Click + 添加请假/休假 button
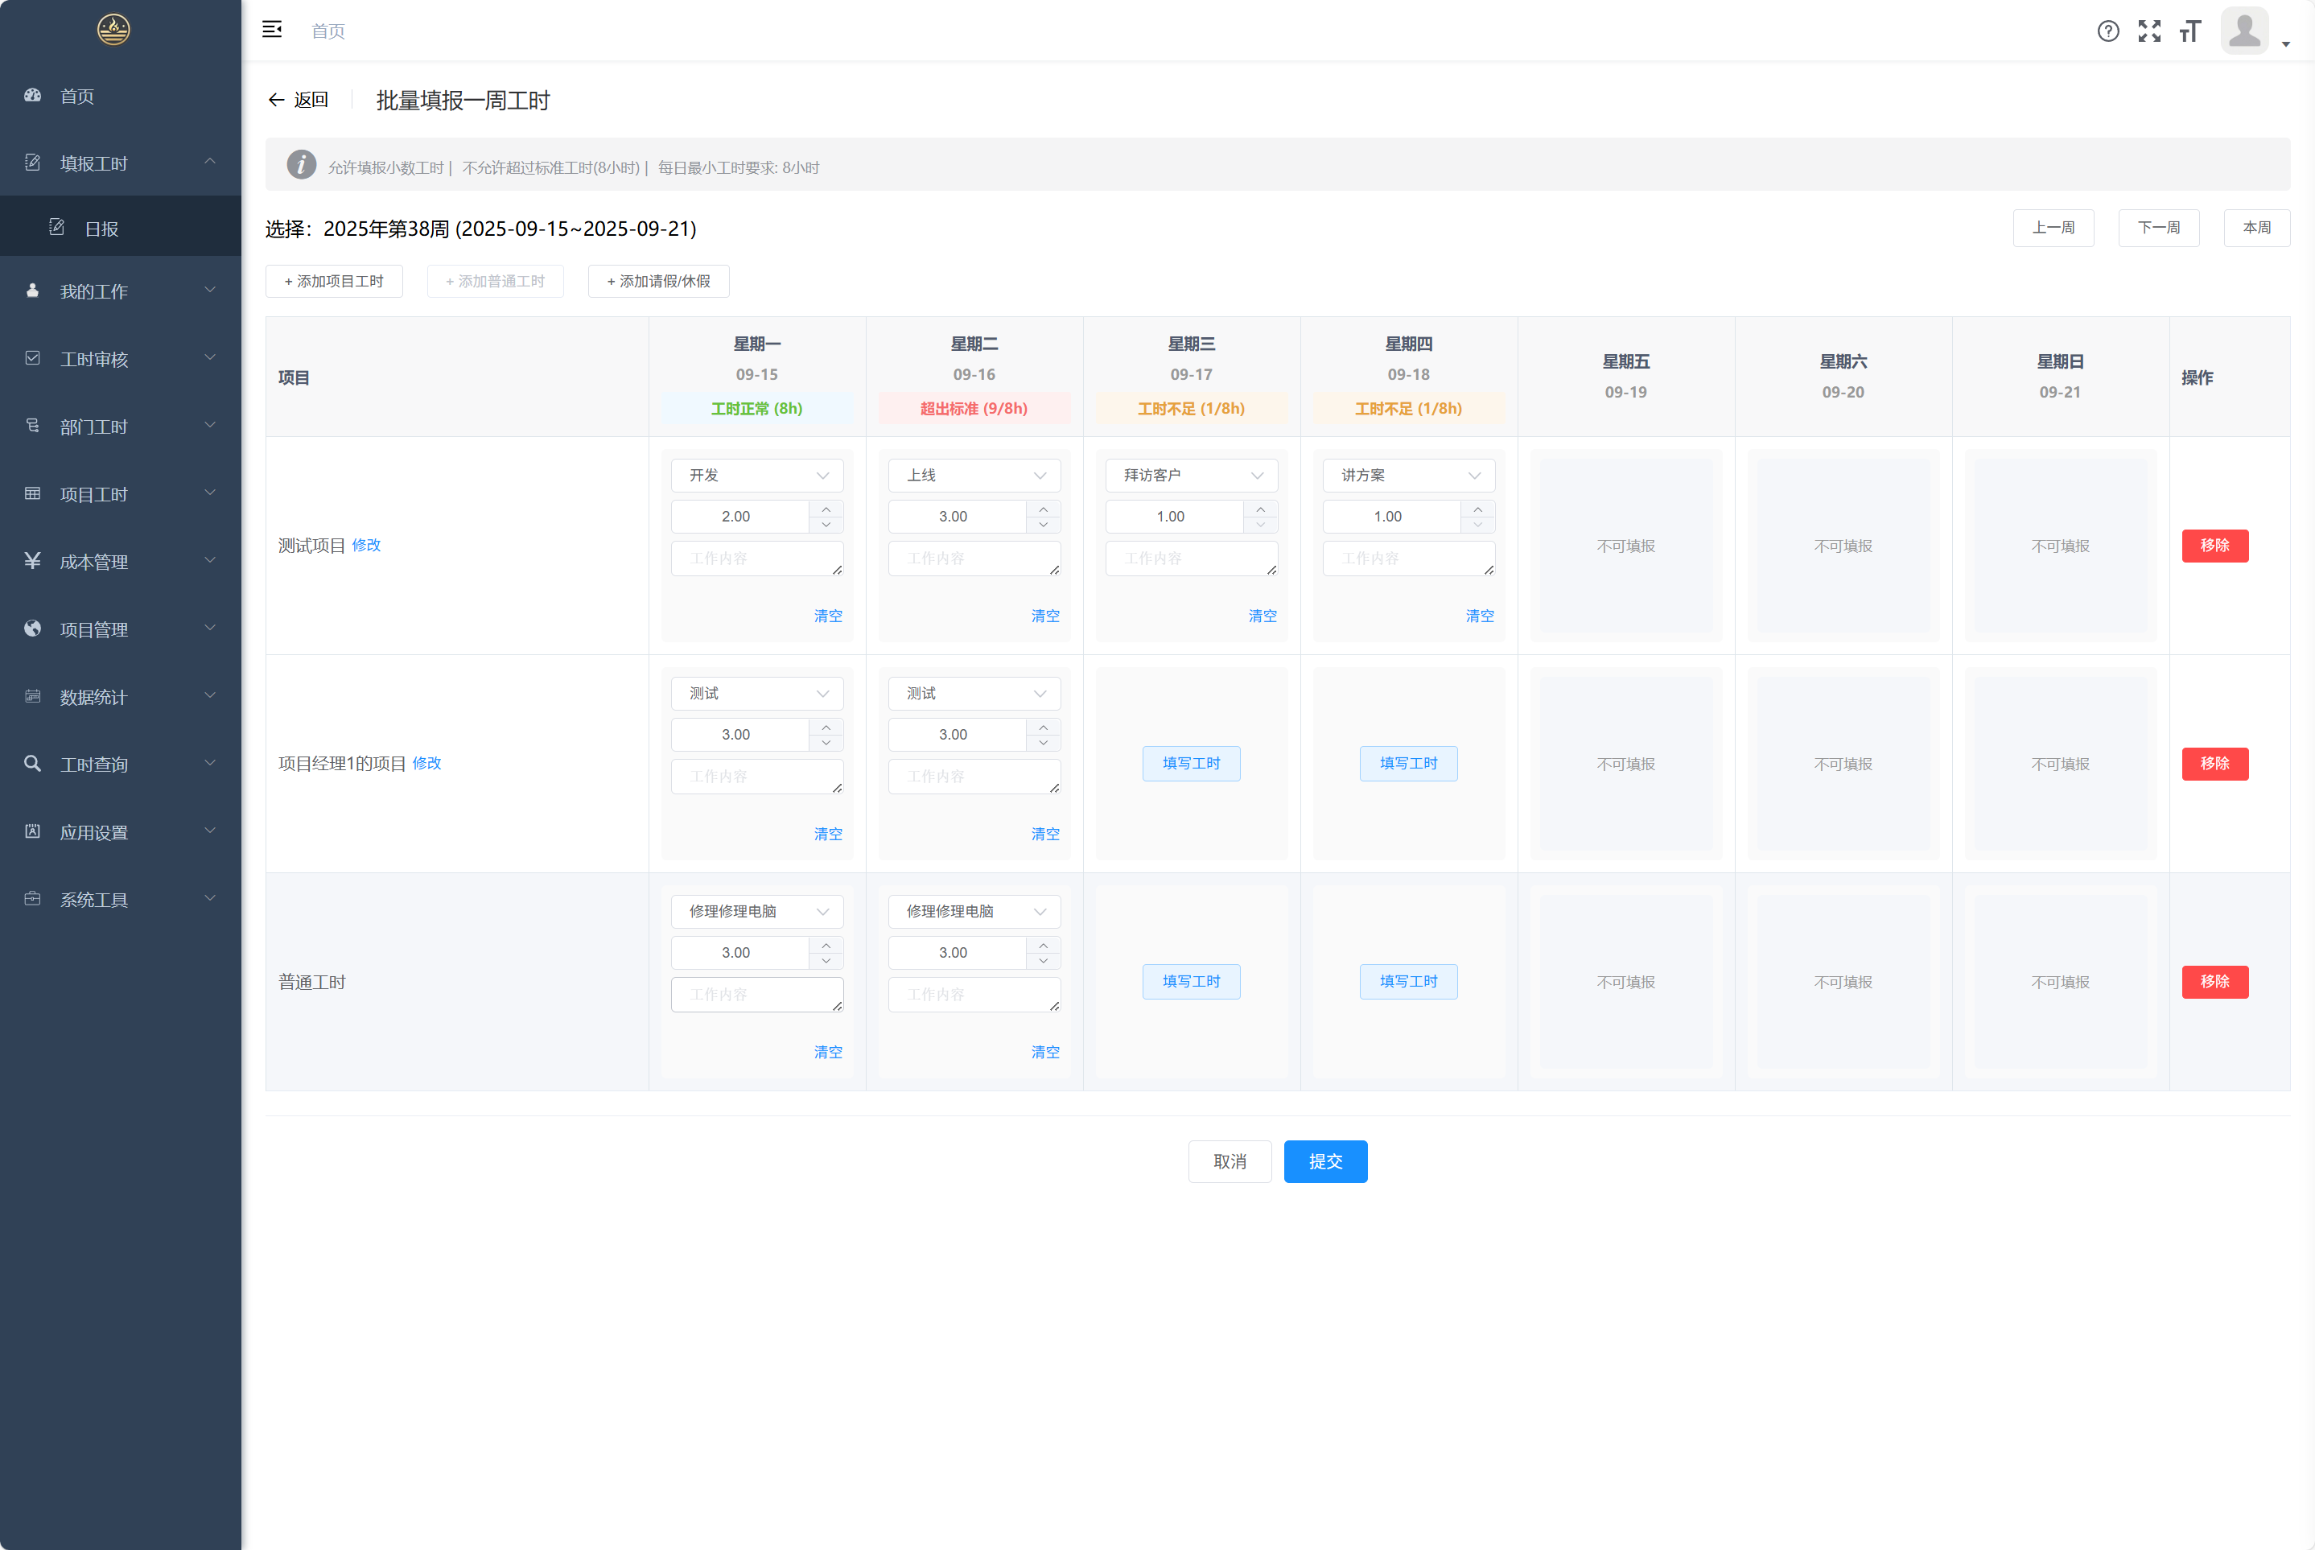 (658, 281)
